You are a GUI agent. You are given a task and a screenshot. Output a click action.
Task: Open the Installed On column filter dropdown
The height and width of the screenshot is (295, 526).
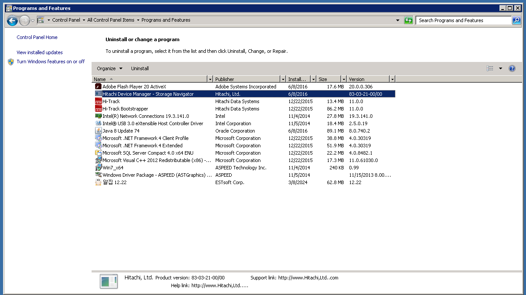pos(313,79)
